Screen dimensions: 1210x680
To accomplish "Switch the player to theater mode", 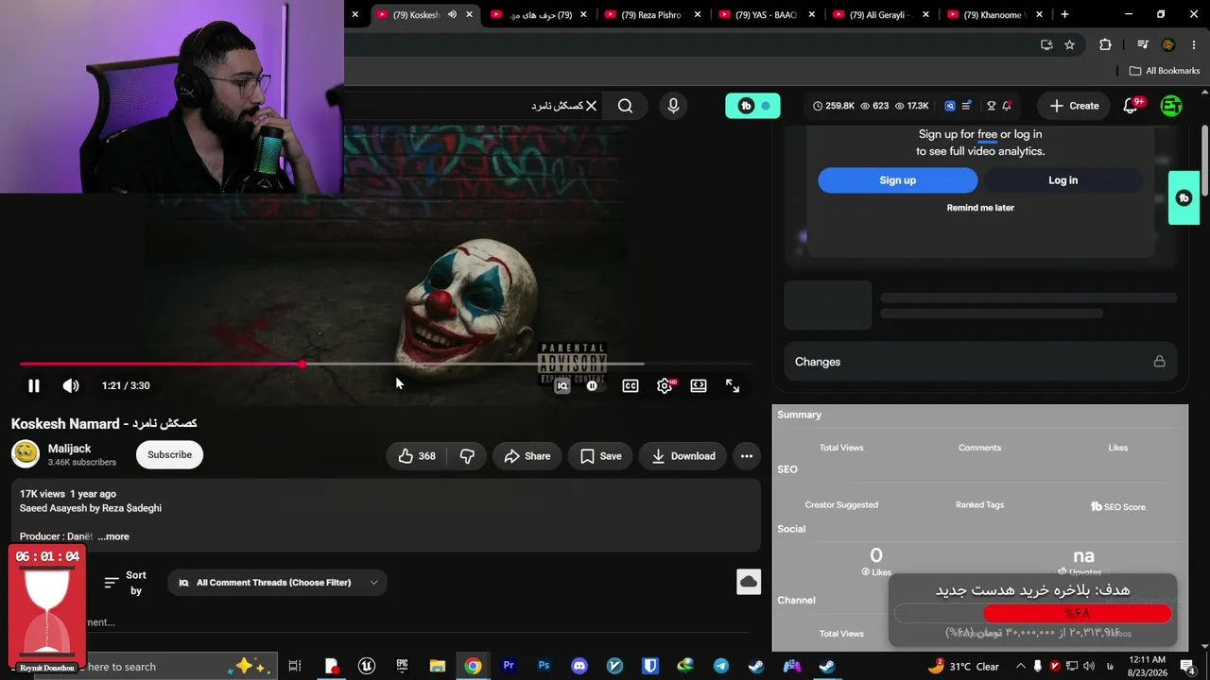I will (699, 385).
